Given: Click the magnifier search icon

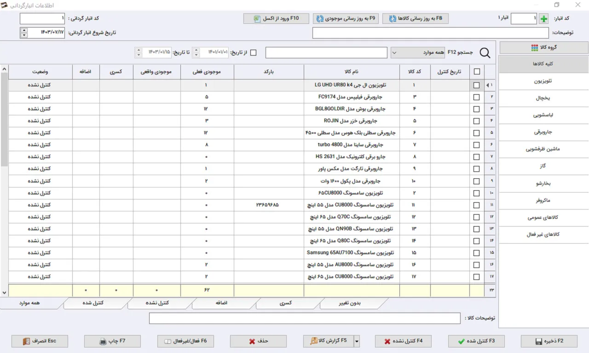Looking at the screenshot, I should click(485, 53).
